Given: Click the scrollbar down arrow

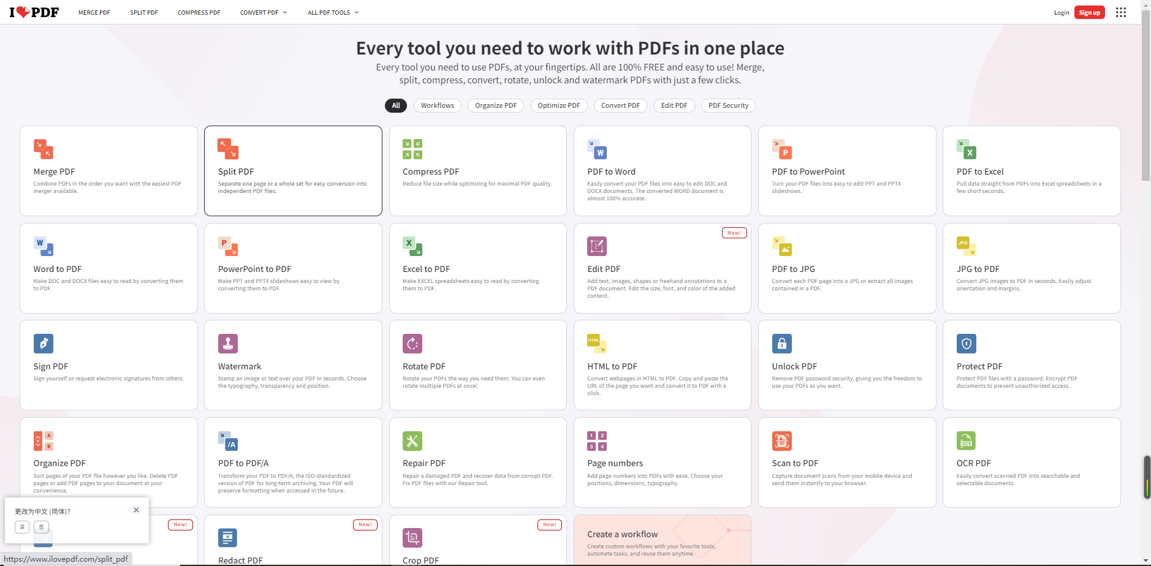Looking at the screenshot, I should click(1145, 560).
